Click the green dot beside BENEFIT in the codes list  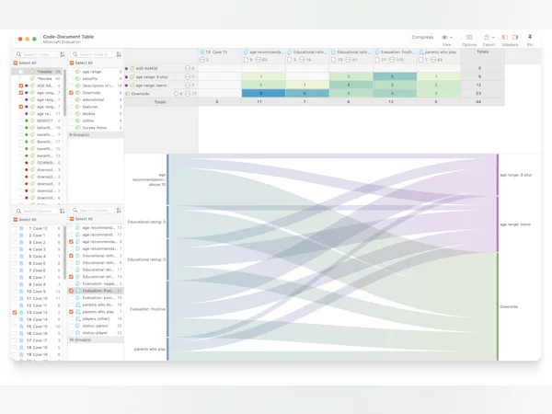27,121
